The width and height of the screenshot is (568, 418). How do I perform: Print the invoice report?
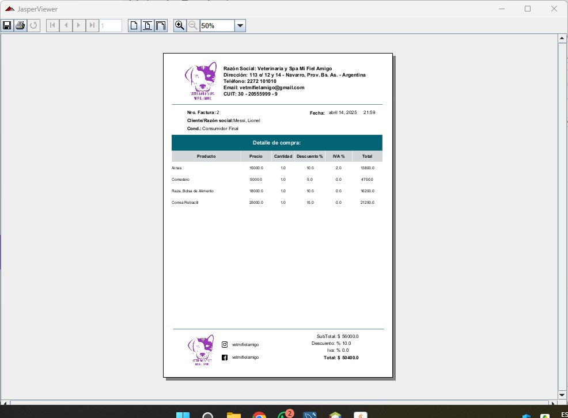[x=20, y=26]
